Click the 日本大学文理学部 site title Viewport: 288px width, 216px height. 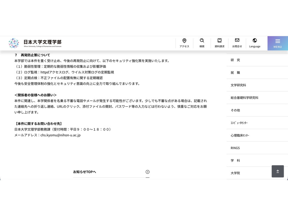(43, 42)
